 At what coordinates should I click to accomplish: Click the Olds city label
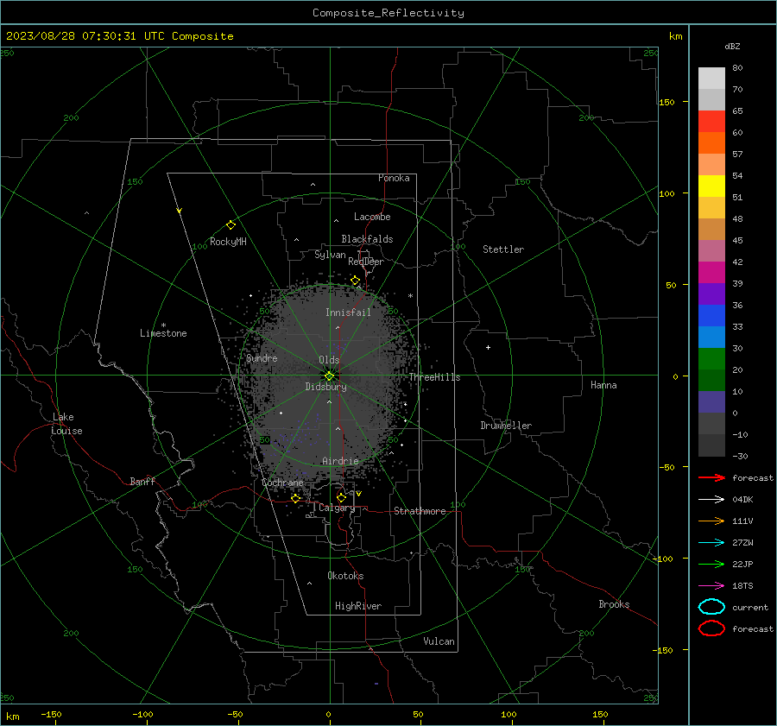pyautogui.click(x=329, y=360)
